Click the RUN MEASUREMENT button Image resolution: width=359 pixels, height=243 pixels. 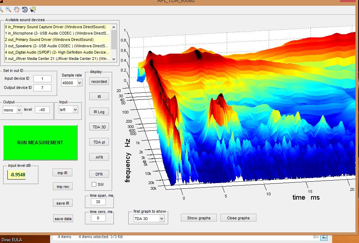click(40, 142)
